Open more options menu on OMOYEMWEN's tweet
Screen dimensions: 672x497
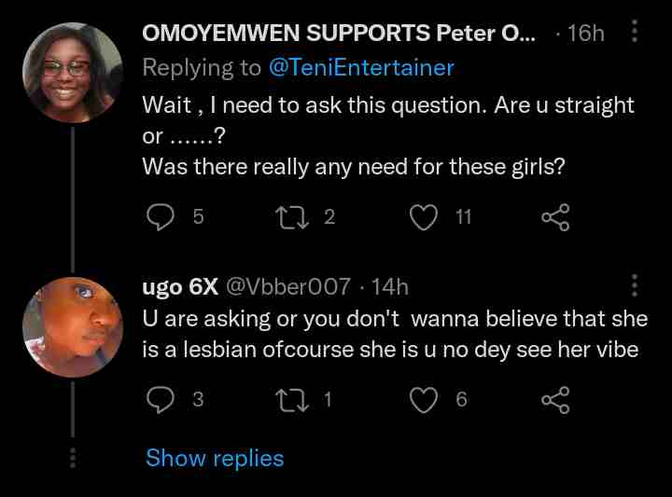(x=635, y=33)
